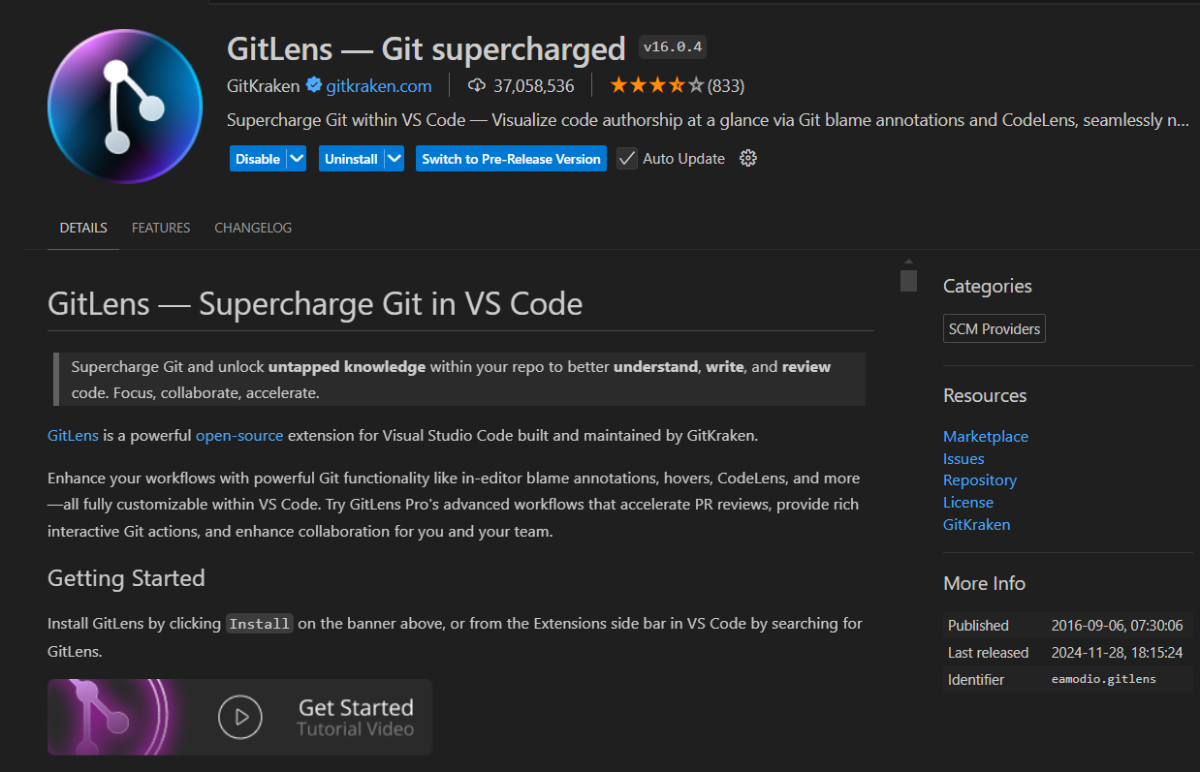Click the download cloud icon

pyautogui.click(x=476, y=85)
